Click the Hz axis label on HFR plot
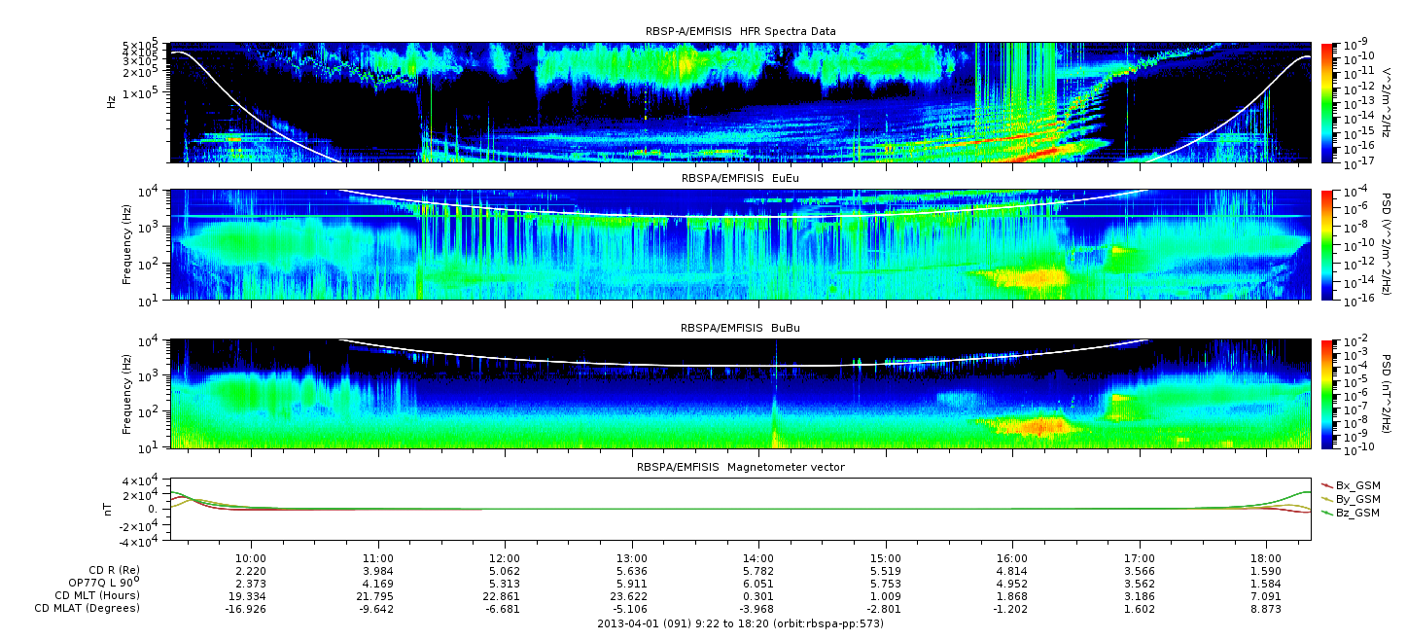This screenshot has height=640, width=1407. 111,101
